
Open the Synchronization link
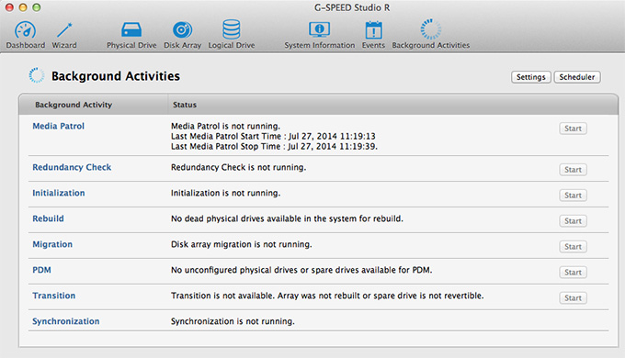point(66,321)
